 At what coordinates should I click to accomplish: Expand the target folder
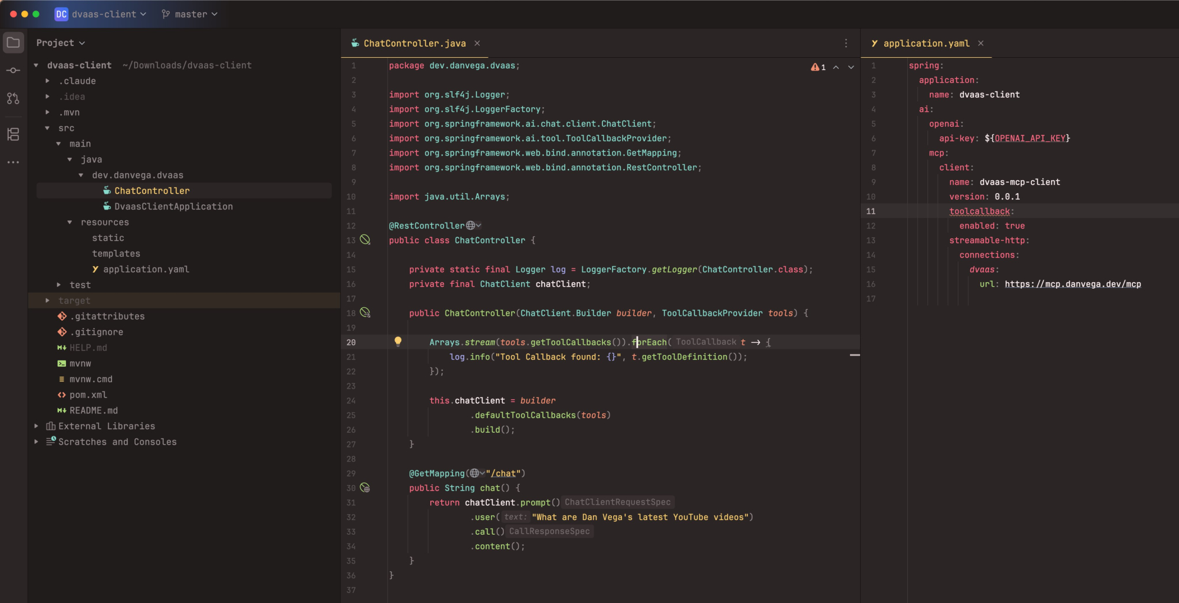tap(48, 300)
